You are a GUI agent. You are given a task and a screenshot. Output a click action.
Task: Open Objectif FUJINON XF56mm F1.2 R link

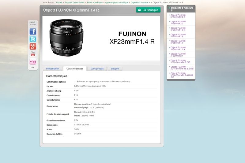(x=179, y=48)
